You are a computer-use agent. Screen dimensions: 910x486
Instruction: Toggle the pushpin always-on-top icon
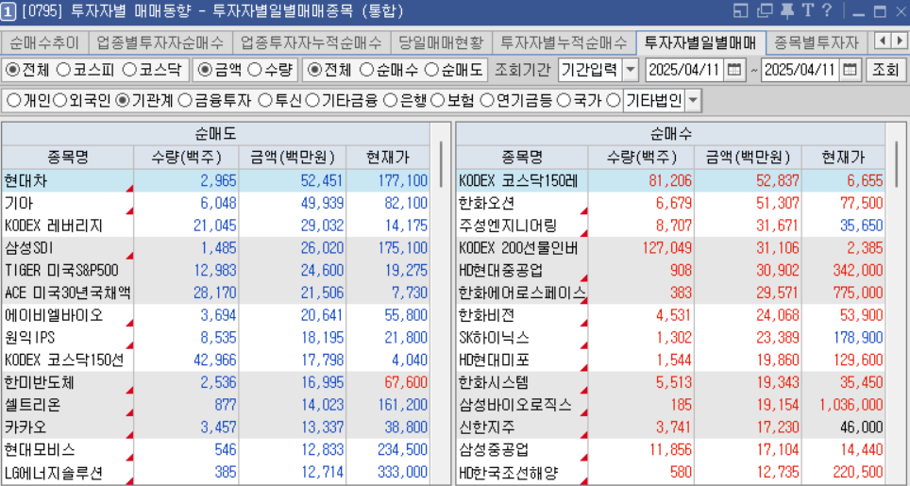coord(787,10)
